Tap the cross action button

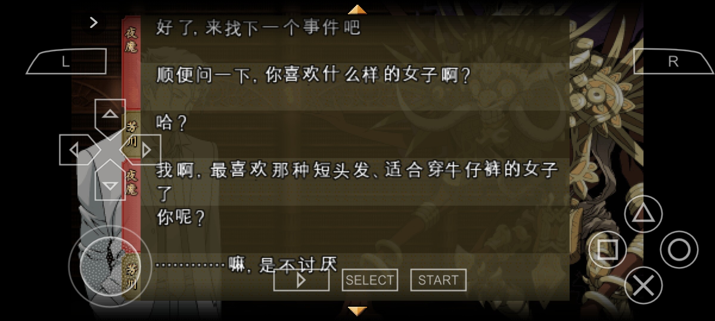(643, 285)
